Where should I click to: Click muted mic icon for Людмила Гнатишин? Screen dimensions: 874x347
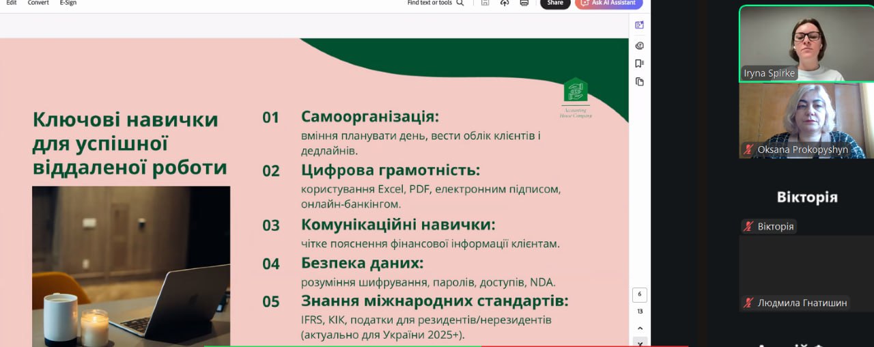749,303
